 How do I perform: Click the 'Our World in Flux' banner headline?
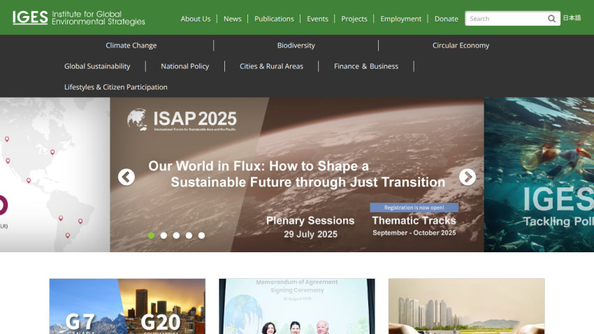(296, 174)
